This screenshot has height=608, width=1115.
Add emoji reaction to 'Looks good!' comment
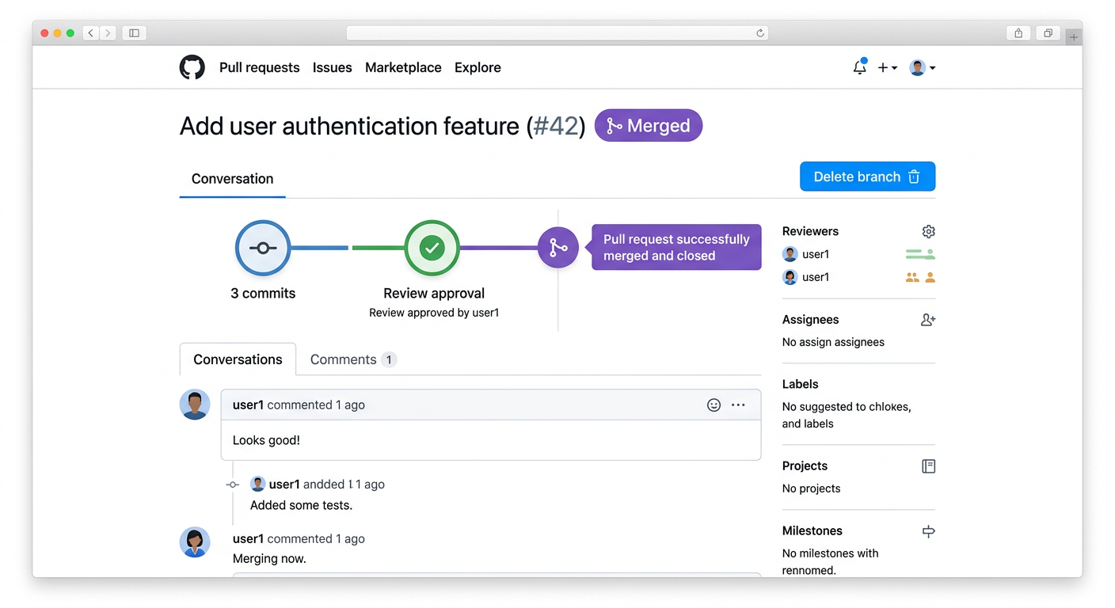(714, 405)
